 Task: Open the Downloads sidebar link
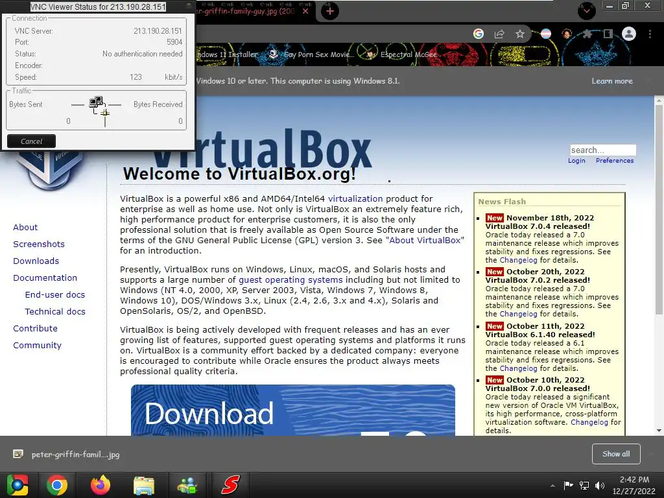point(36,261)
